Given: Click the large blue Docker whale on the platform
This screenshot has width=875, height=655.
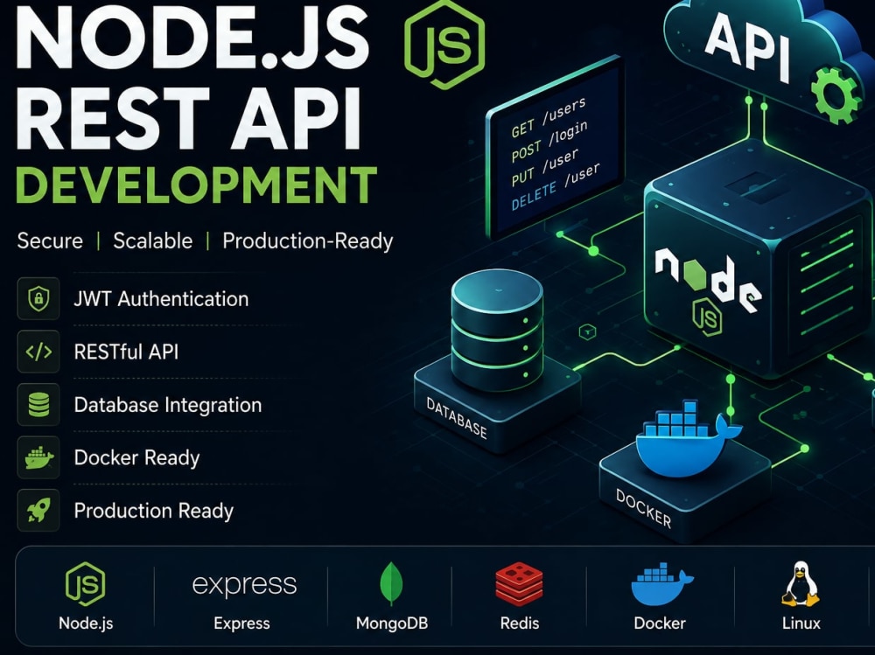Looking at the screenshot, I should (688, 438).
